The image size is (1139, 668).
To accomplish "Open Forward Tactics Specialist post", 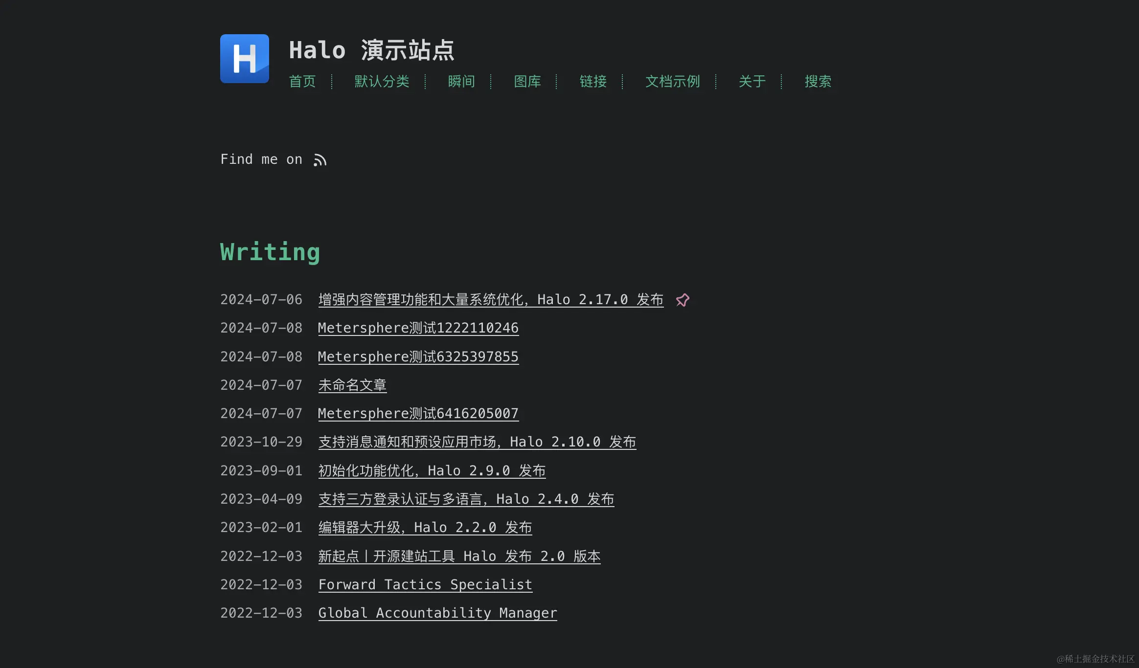I will click(x=425, y=584).
